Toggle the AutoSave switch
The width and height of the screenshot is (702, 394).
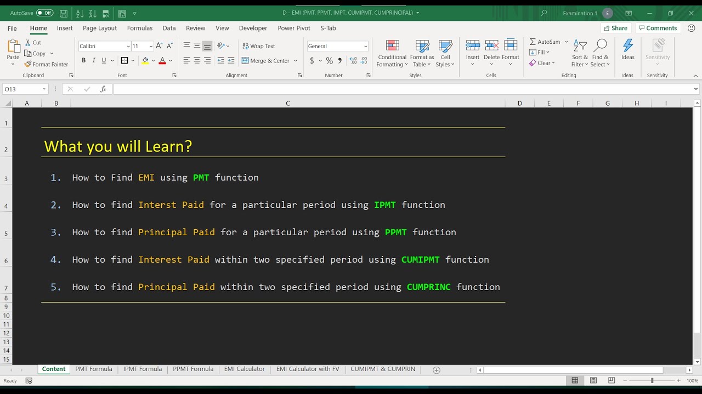click(45, 13)
